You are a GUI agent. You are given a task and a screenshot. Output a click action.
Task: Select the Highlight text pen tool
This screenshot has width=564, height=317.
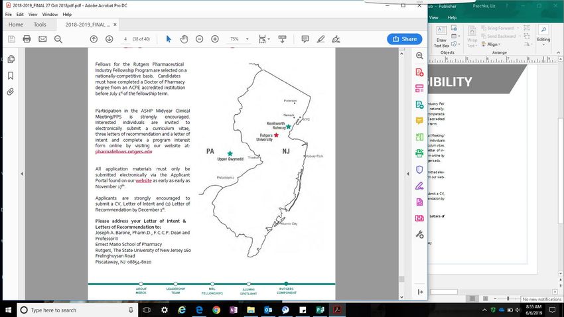point(320,39)
